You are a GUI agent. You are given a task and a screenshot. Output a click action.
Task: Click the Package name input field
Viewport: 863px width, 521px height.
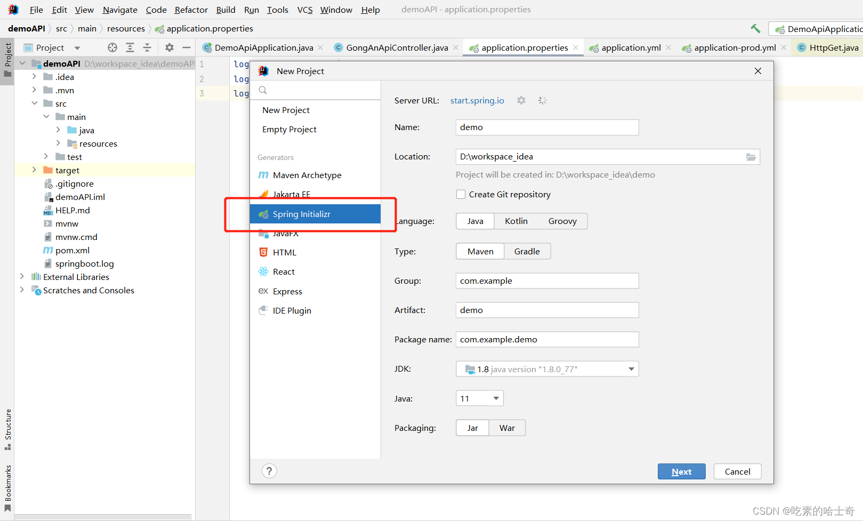(547, 340)
